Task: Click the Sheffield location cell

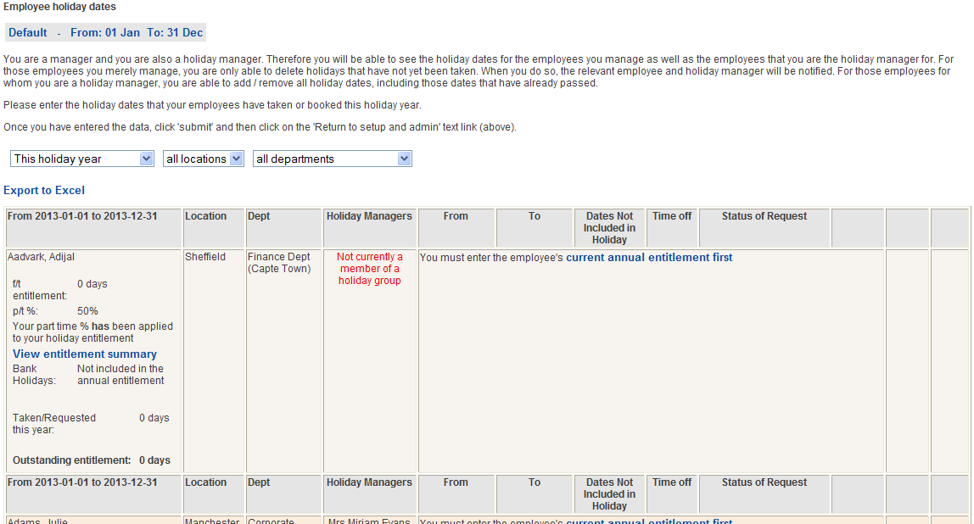Action: pyautogui.click(x=205, y=257)
